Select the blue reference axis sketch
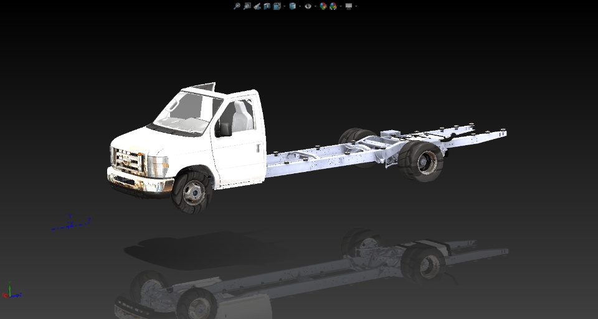The width and height of the screenshot is (598, 319). point(71,223)
